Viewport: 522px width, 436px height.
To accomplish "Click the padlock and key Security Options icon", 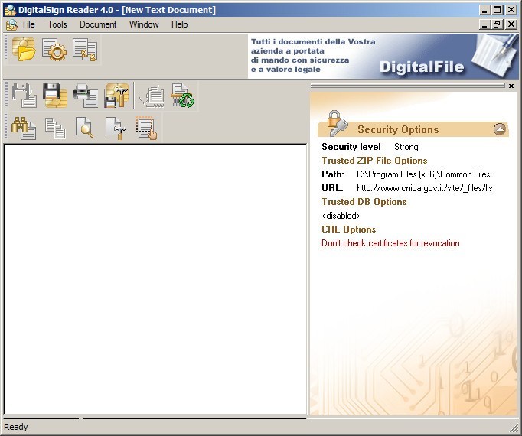I will [337, 123].
